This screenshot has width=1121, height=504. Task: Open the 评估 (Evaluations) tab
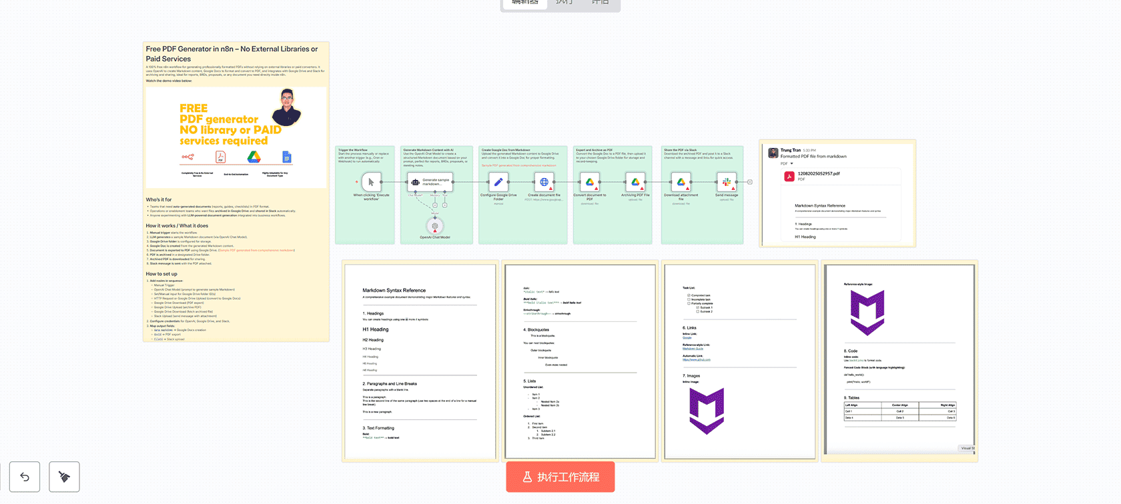pyautogui.click(x=600, y=3)
